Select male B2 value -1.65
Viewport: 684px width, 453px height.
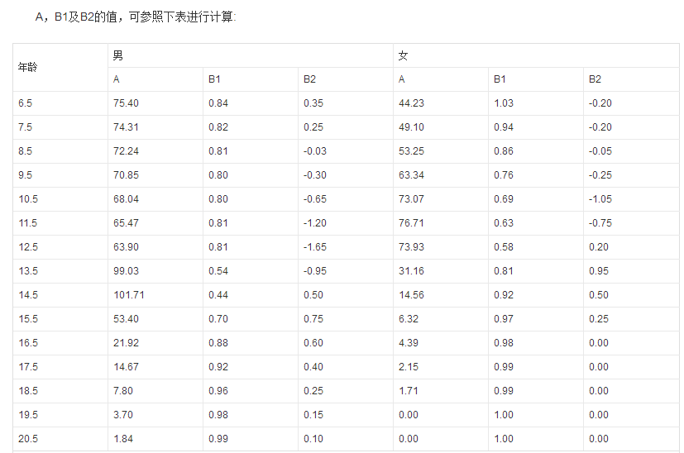tap(315, 247)
